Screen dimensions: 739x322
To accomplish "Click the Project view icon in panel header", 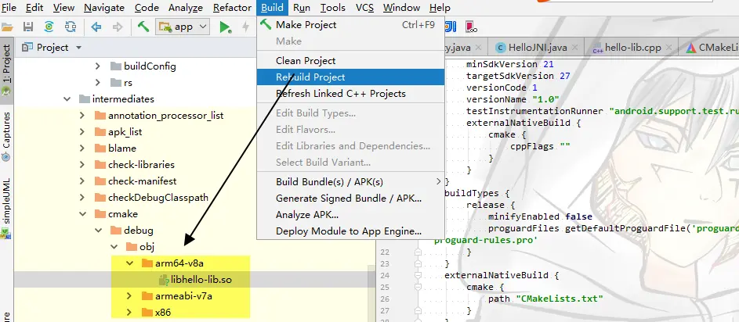I will pos(27,47).
